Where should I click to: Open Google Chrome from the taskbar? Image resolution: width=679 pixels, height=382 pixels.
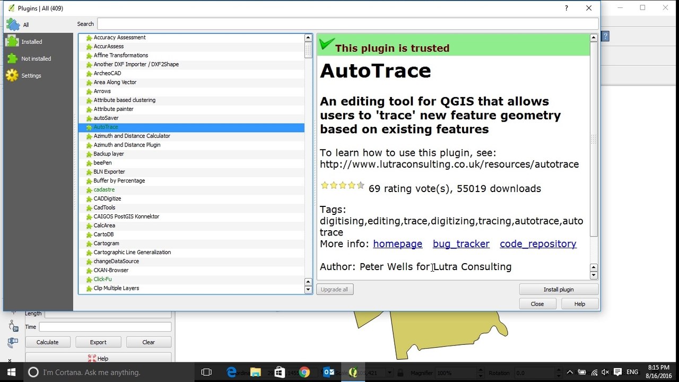[304, 372]
